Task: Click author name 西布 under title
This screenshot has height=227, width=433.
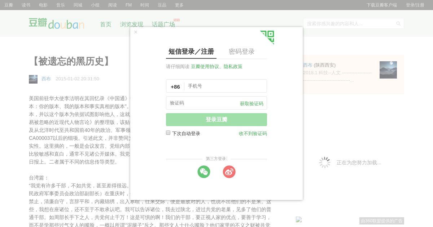Action: (46, 79)
